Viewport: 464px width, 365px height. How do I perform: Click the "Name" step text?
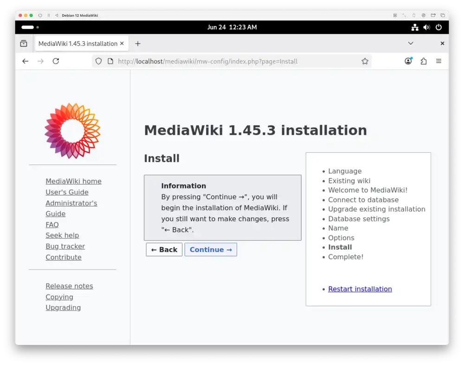338,228
